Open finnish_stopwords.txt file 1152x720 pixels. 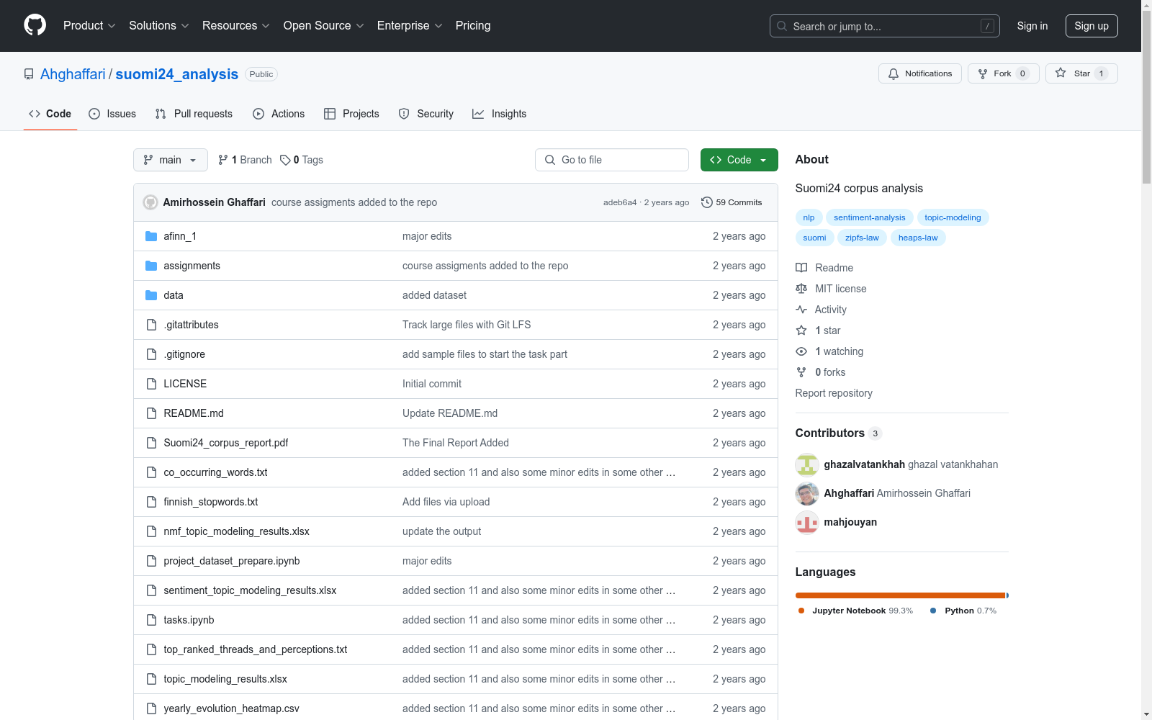211,502
